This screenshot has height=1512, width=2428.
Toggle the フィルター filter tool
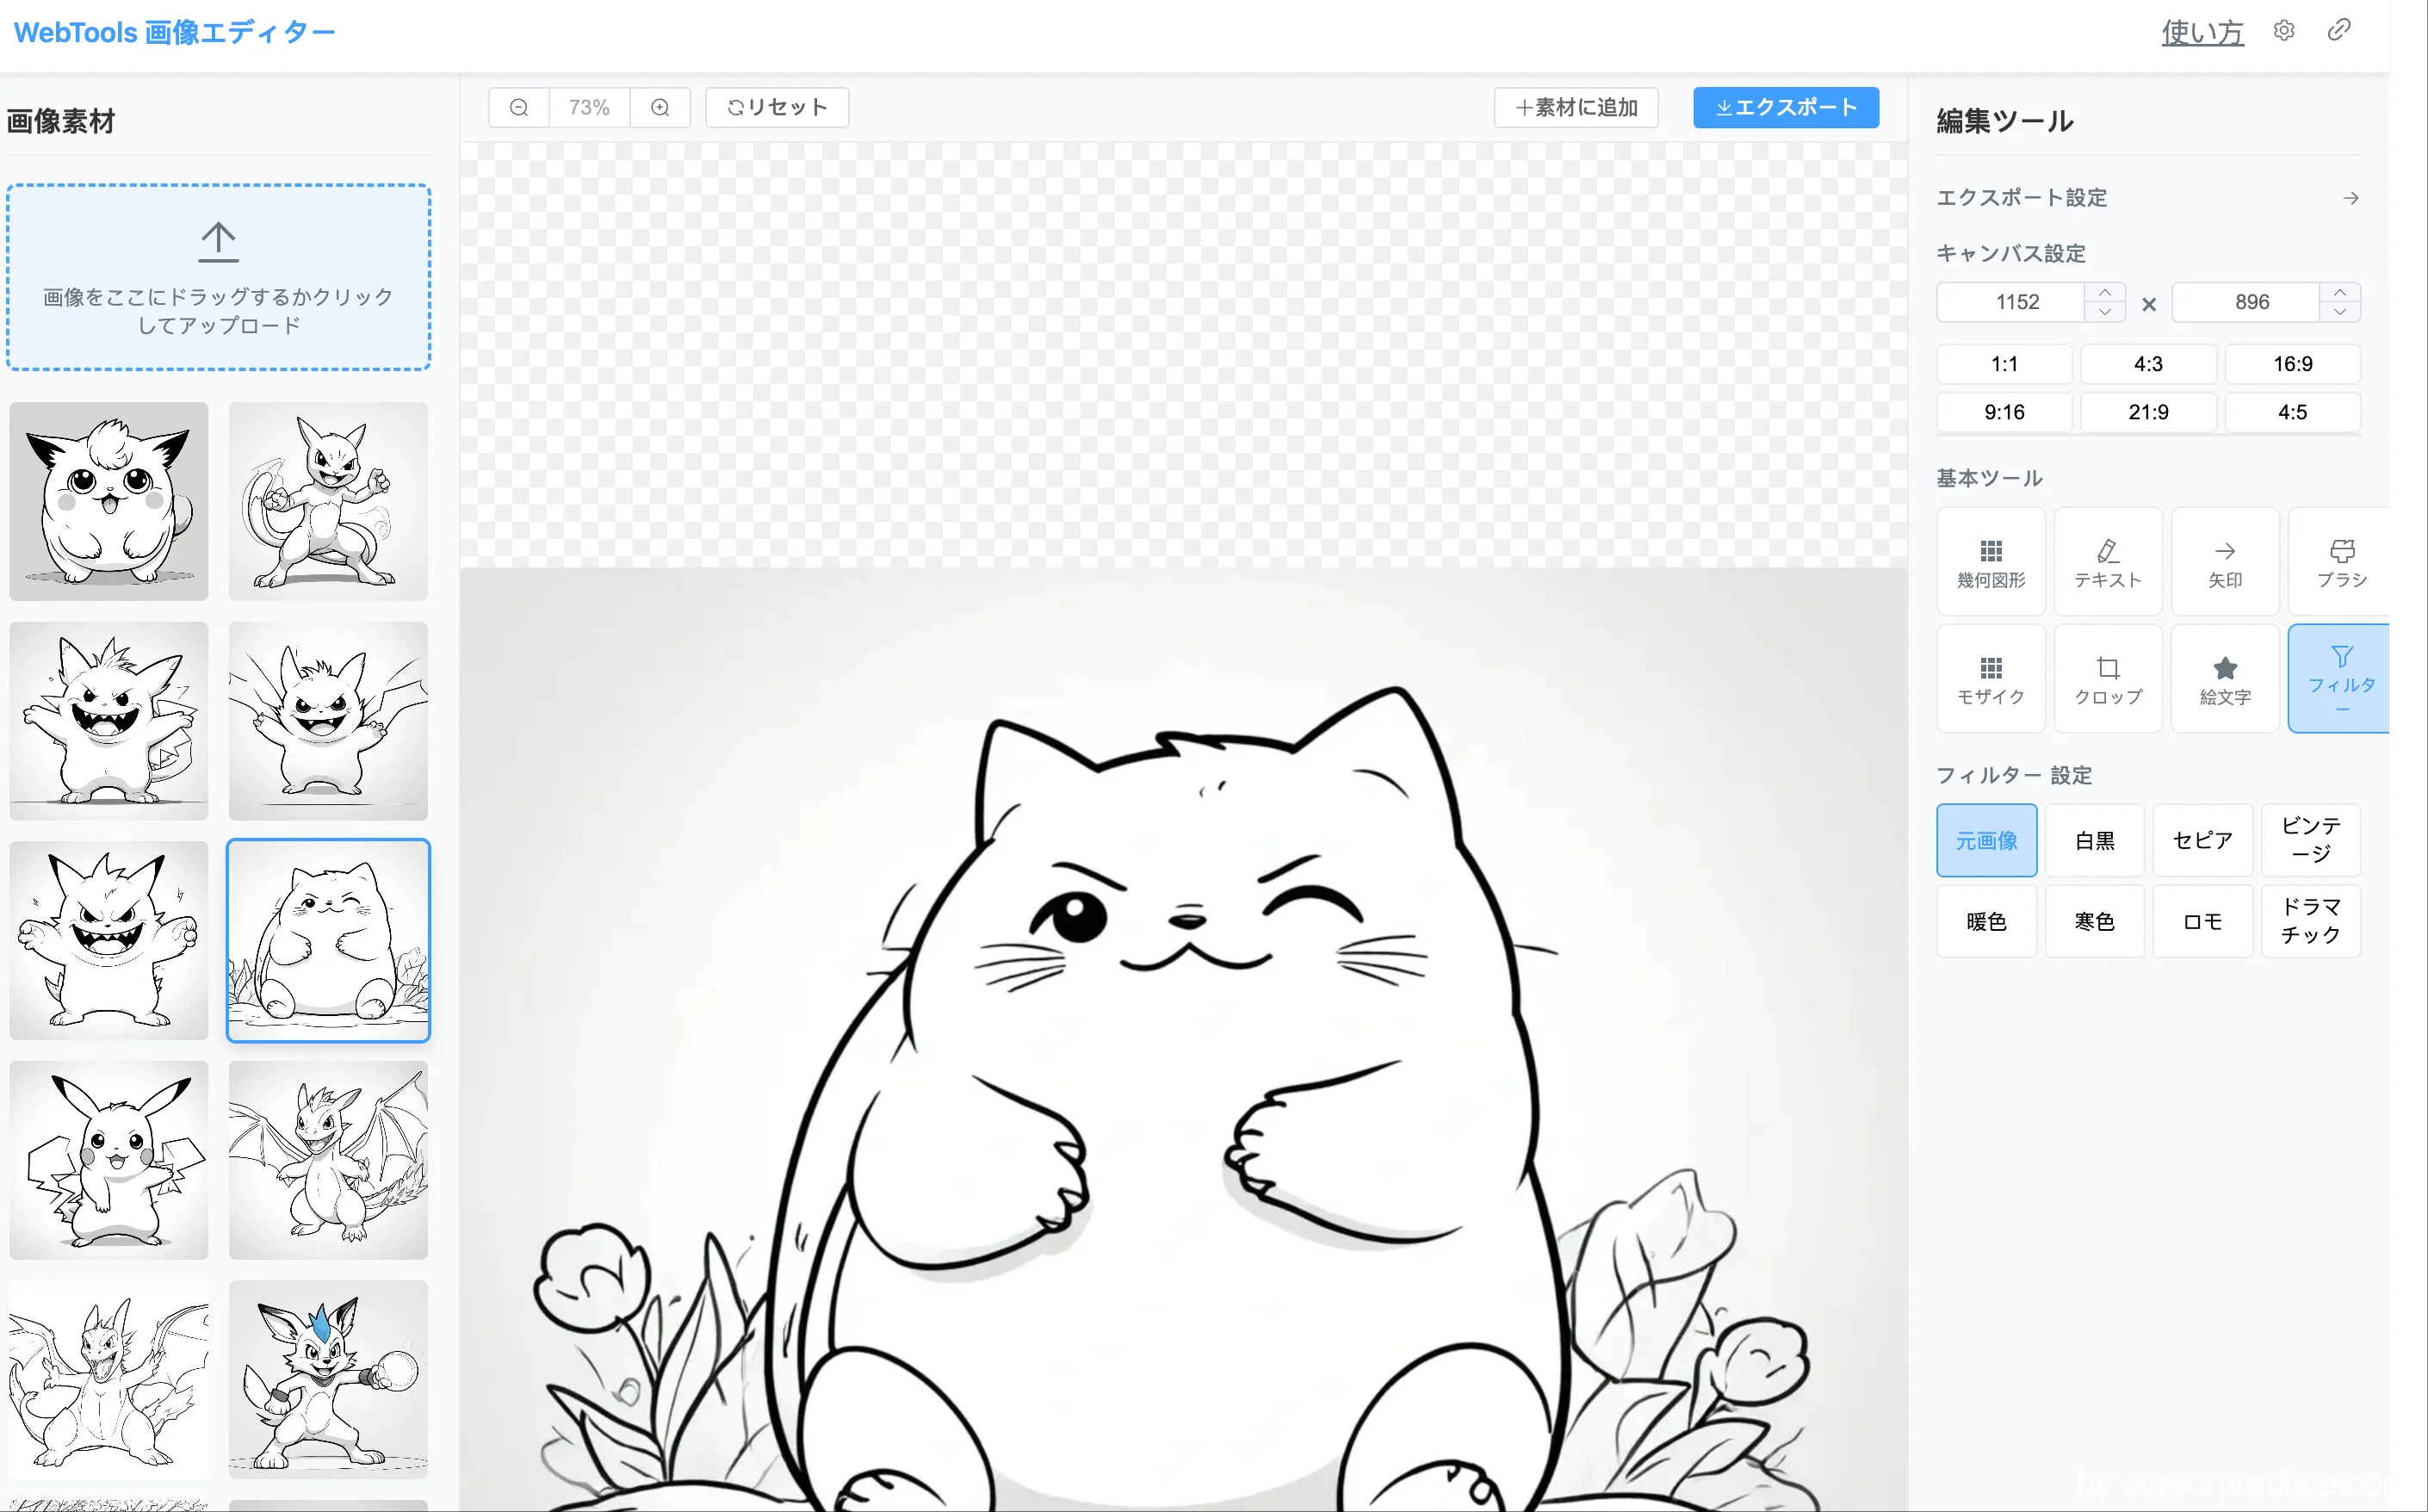[x=2341, y=679]
